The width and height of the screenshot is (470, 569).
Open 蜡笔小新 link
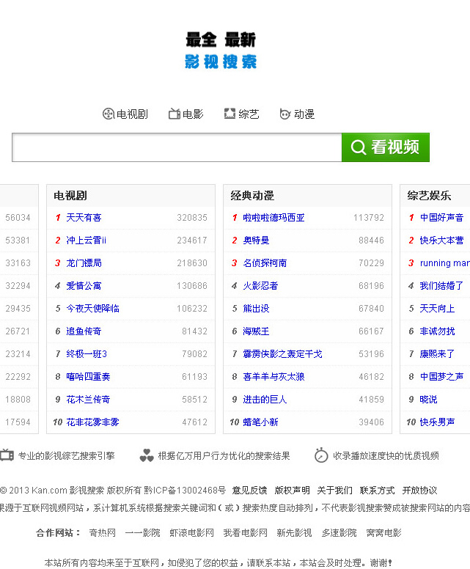click(260, 422)
